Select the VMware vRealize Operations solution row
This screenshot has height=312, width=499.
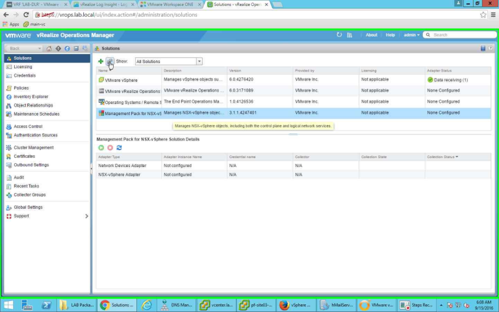coord(294,91)
